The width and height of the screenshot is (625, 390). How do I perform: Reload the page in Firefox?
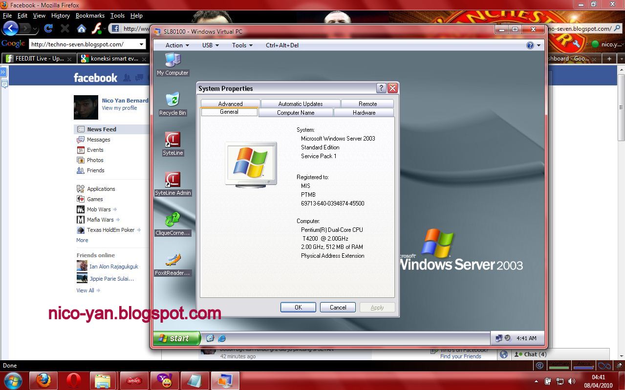point(48,28)
